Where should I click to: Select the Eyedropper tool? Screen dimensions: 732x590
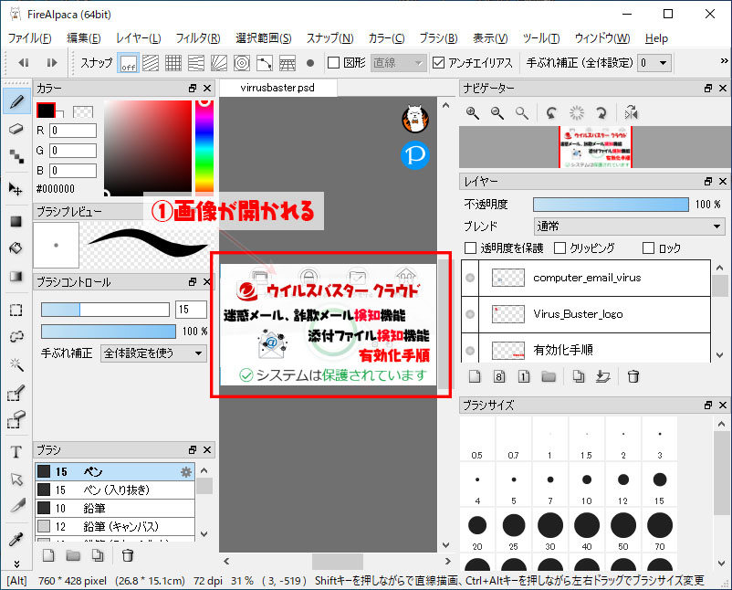[x=16, y=539]
